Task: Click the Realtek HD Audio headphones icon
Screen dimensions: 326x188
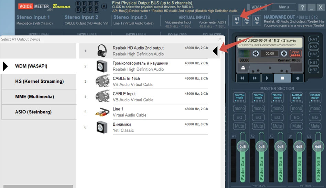Action: pyautogui.click(x=102, y=51)
